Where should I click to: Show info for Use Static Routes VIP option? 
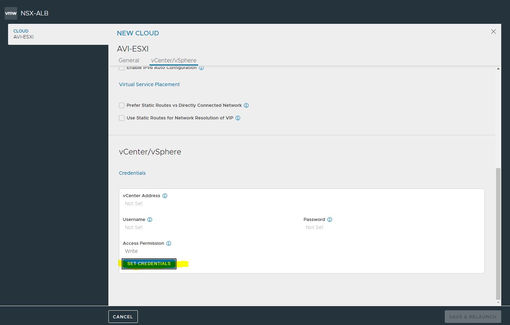238,118
